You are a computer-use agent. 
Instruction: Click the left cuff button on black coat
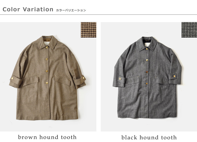point(120,79)
